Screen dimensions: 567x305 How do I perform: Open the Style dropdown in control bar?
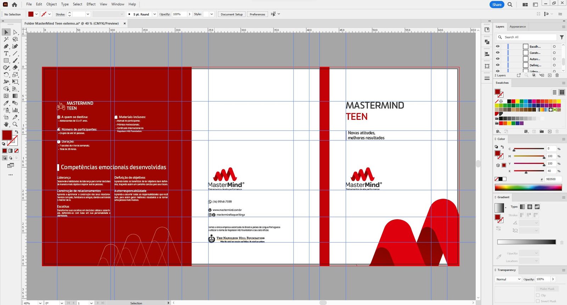tap(212, 14)
